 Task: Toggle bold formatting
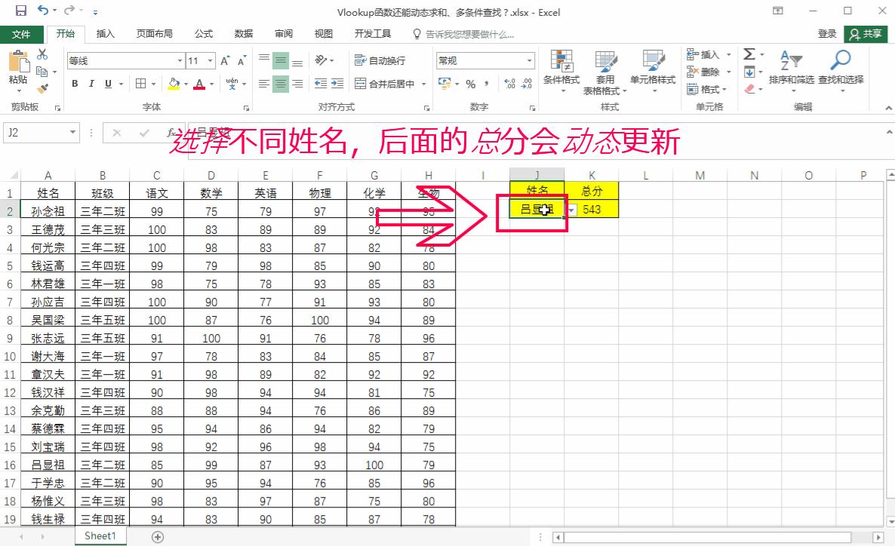[x=74, y=84]
